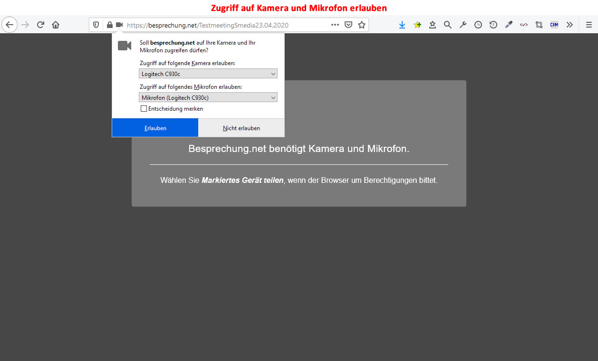Reload the current page
Viewport: 598px width, 361px height.
(40, 25)
